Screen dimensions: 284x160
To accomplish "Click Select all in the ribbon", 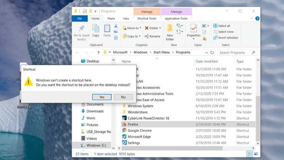I will click(x=224, y=26).
